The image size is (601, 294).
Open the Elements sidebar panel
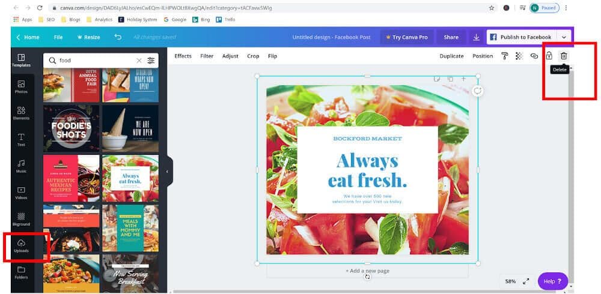22,113
